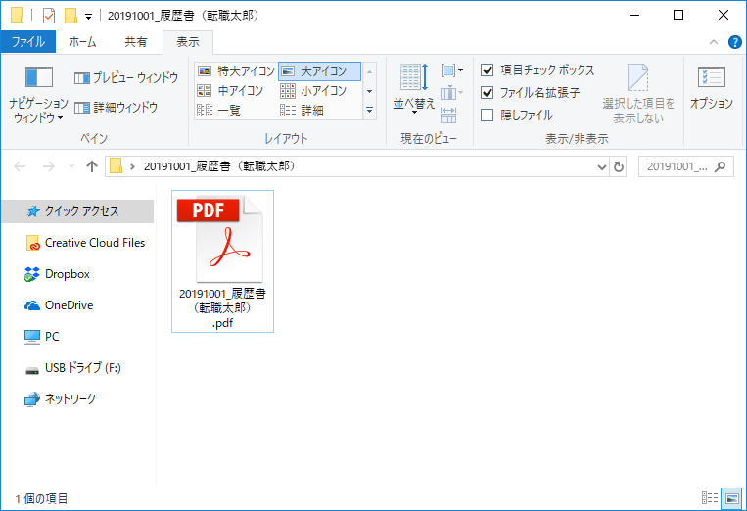This screenshot has height=511, width=747.
Task: Select PC in navigation pane
Action: [x=42, y=337]
